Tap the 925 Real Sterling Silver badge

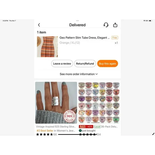coord(69,116)
